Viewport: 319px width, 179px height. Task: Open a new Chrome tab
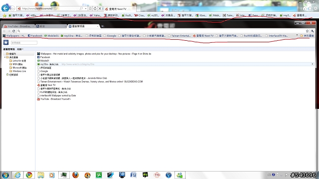point(102,26)
